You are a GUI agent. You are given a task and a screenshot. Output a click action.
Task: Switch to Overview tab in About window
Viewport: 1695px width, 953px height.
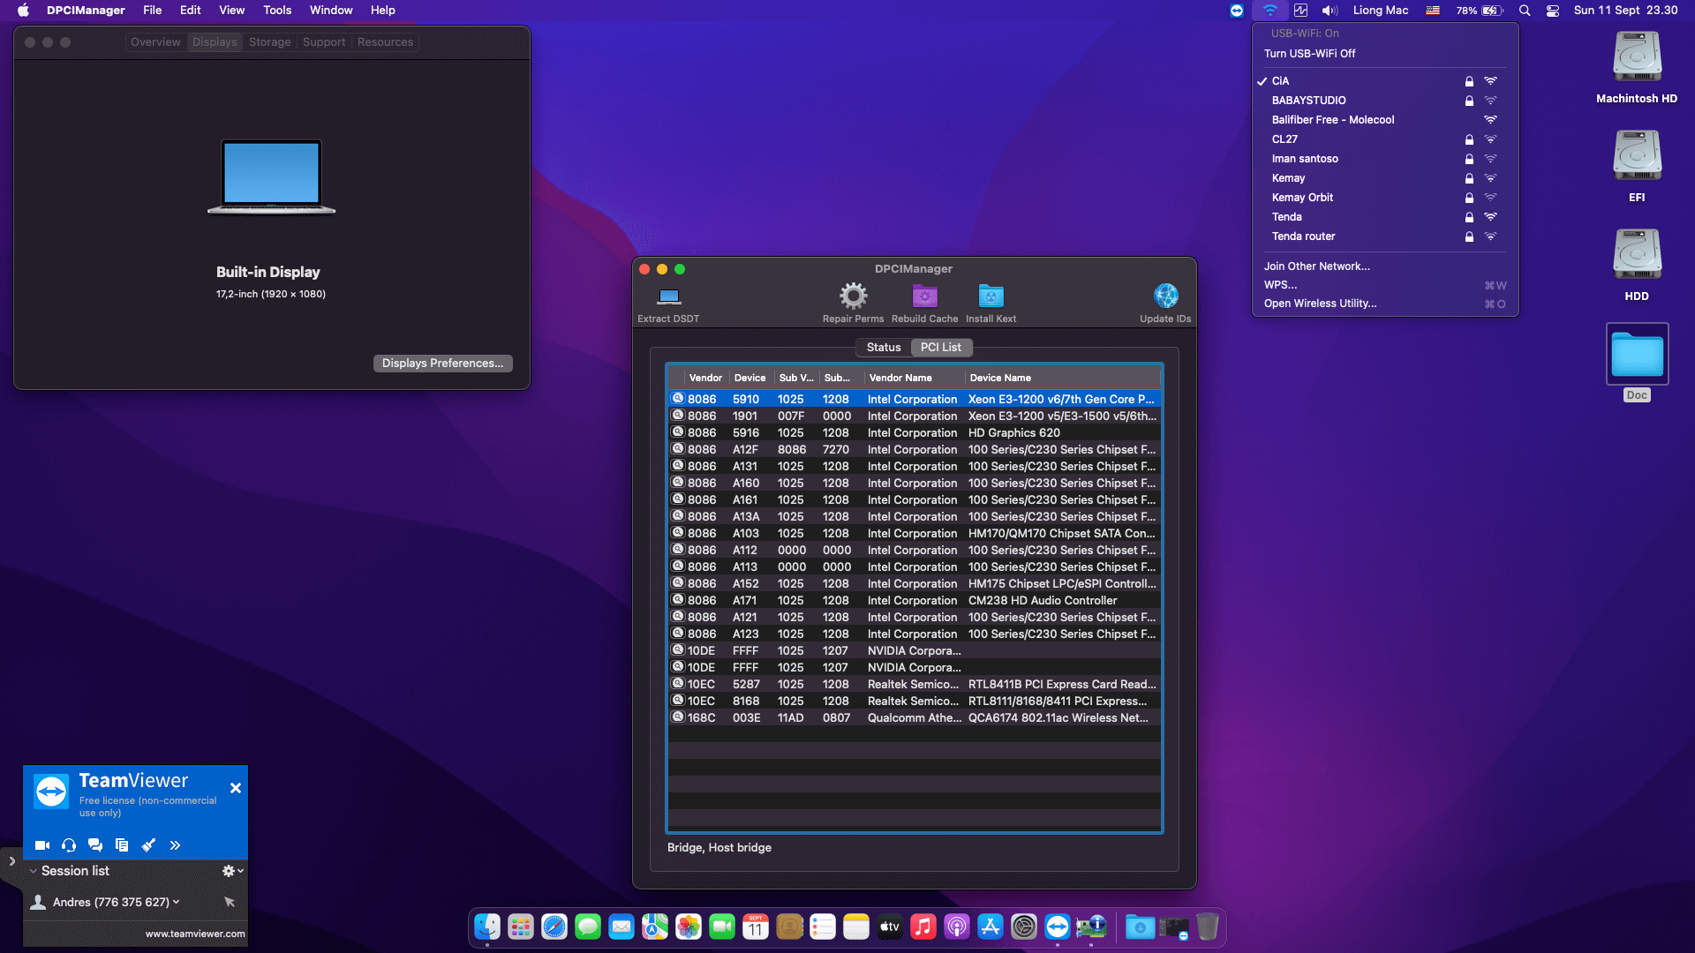point(155,42)
